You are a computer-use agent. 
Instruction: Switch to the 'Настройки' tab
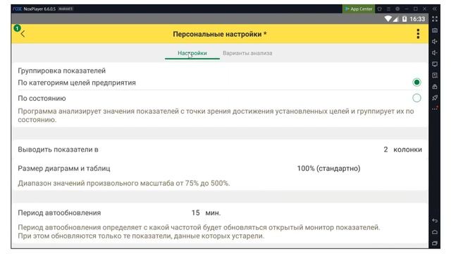[x=192, y=53]
